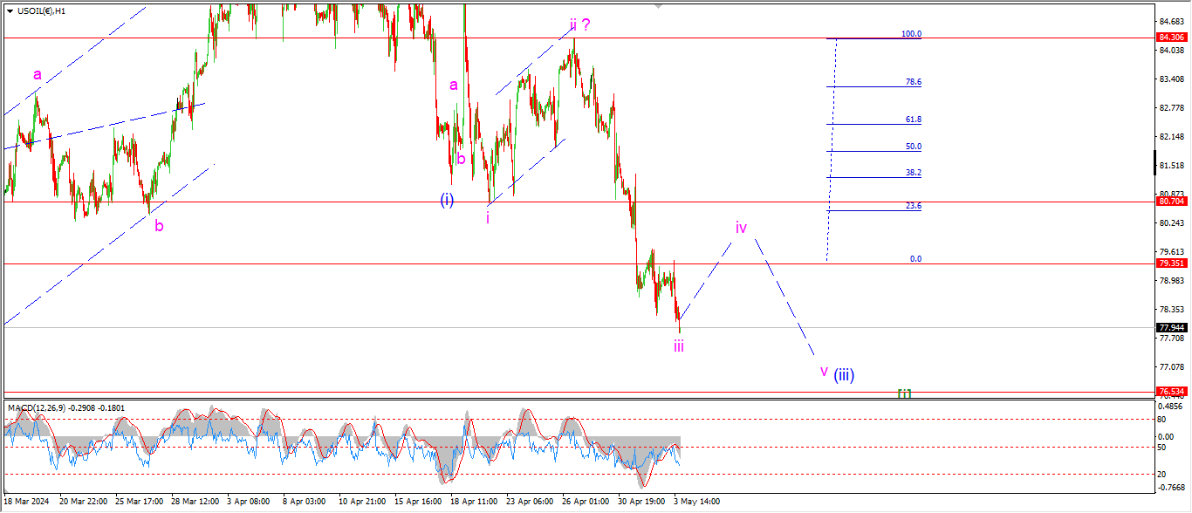Select the red 76.534 price level label
This screenshot has width=1192, height=513.
(1170, 392)
